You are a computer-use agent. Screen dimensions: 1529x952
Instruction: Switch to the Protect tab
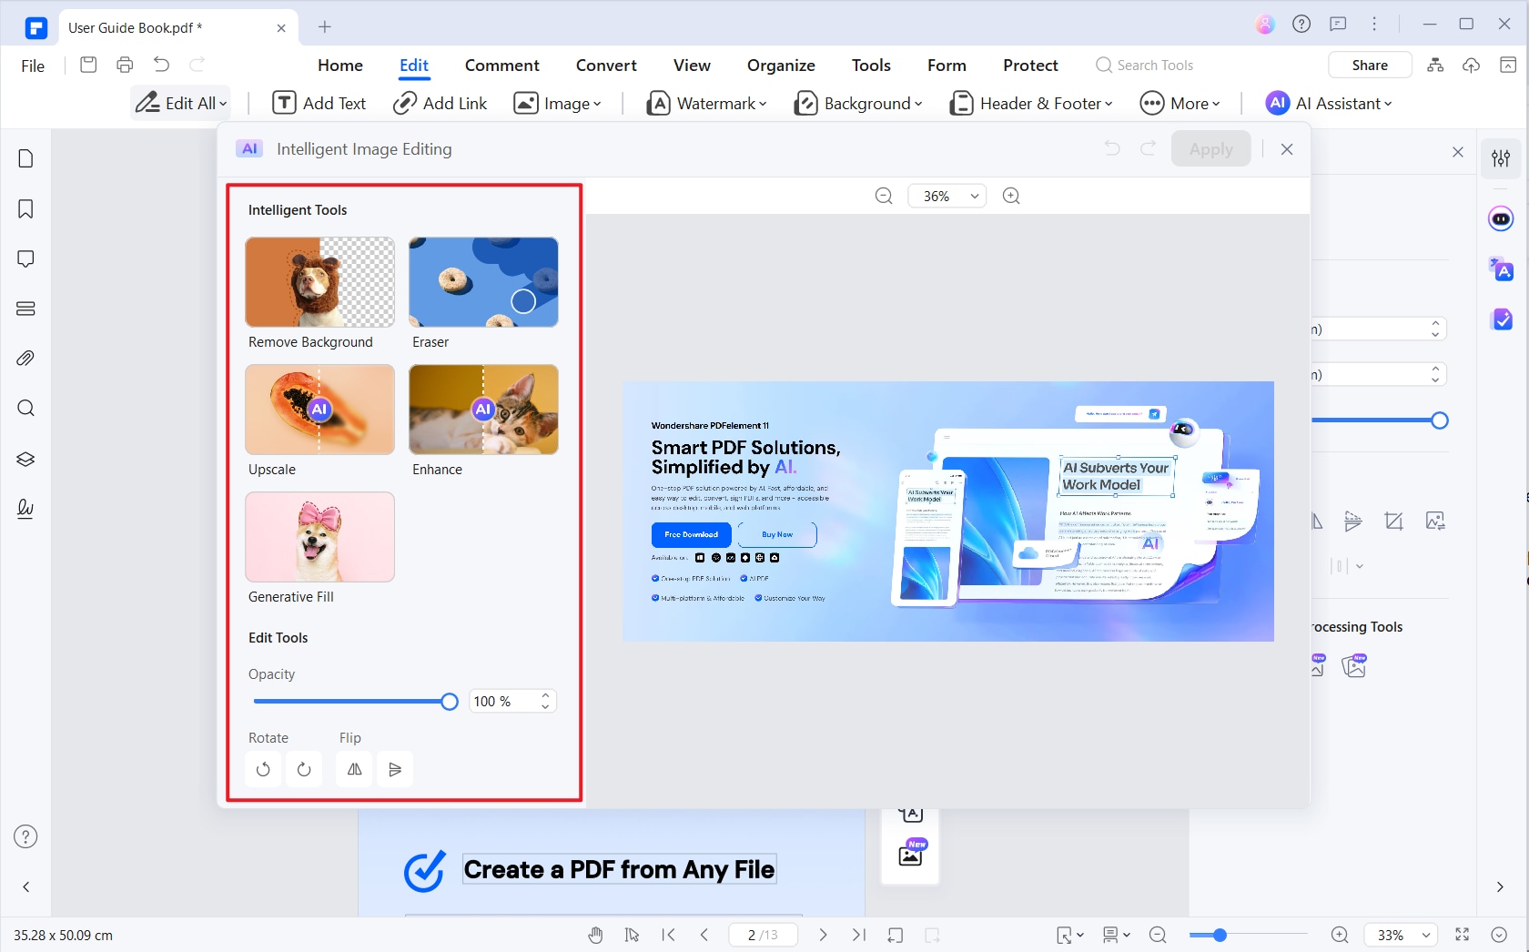click(x=1030, y=66)
